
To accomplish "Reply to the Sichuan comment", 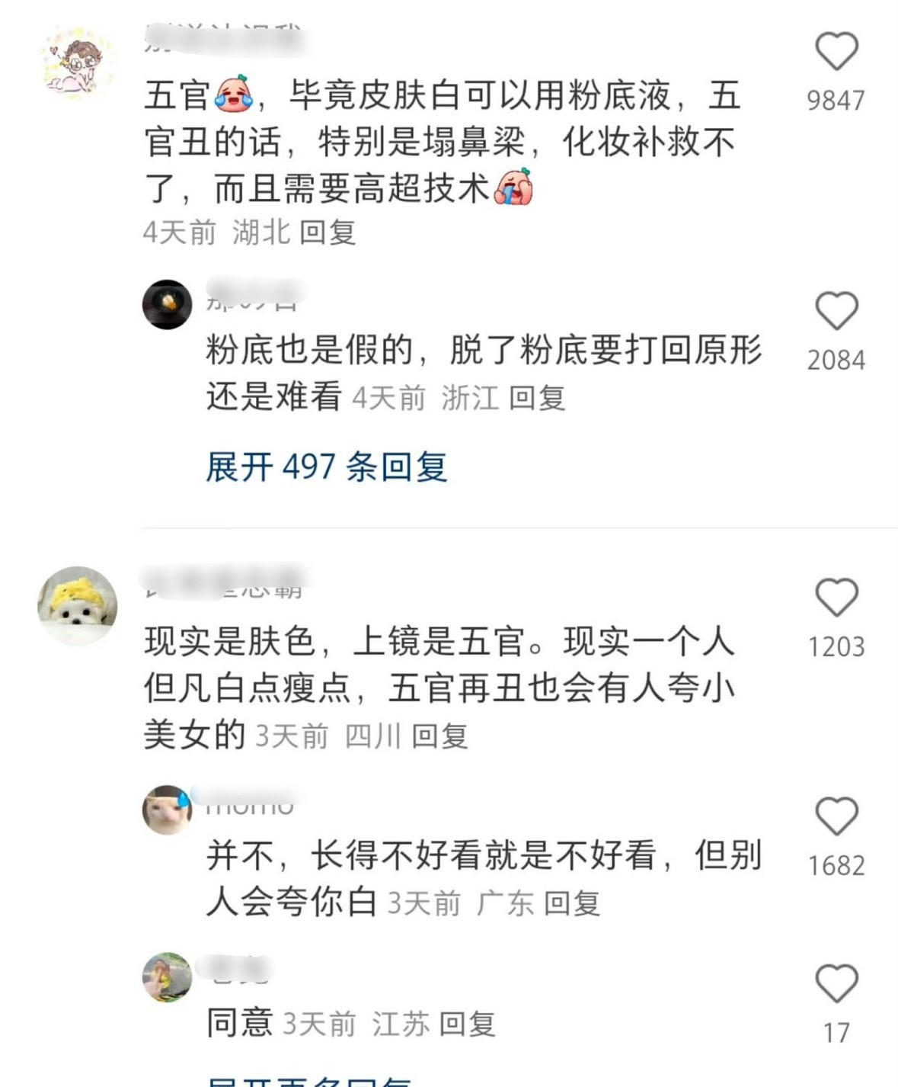I will [x=439, y=736].
